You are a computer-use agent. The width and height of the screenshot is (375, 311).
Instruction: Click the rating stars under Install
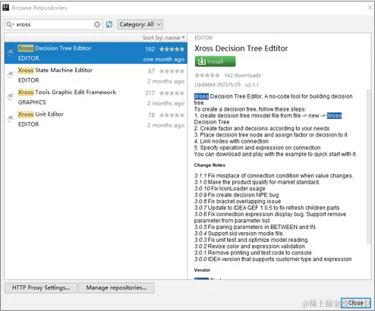tap(207, 75)
